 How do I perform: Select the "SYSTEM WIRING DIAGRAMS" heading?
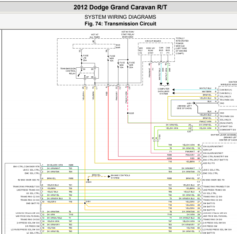[120, 17]
